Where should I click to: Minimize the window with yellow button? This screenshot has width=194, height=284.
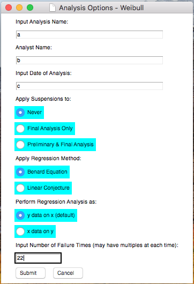(19, 8)
